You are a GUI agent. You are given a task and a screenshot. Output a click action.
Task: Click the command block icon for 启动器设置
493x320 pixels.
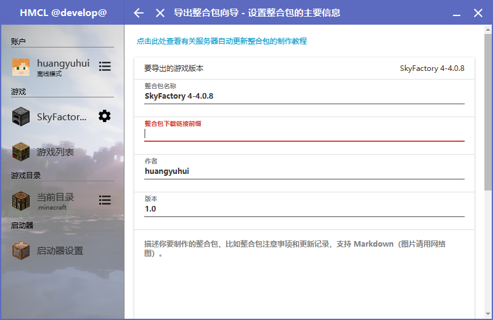tap(21, 251)
